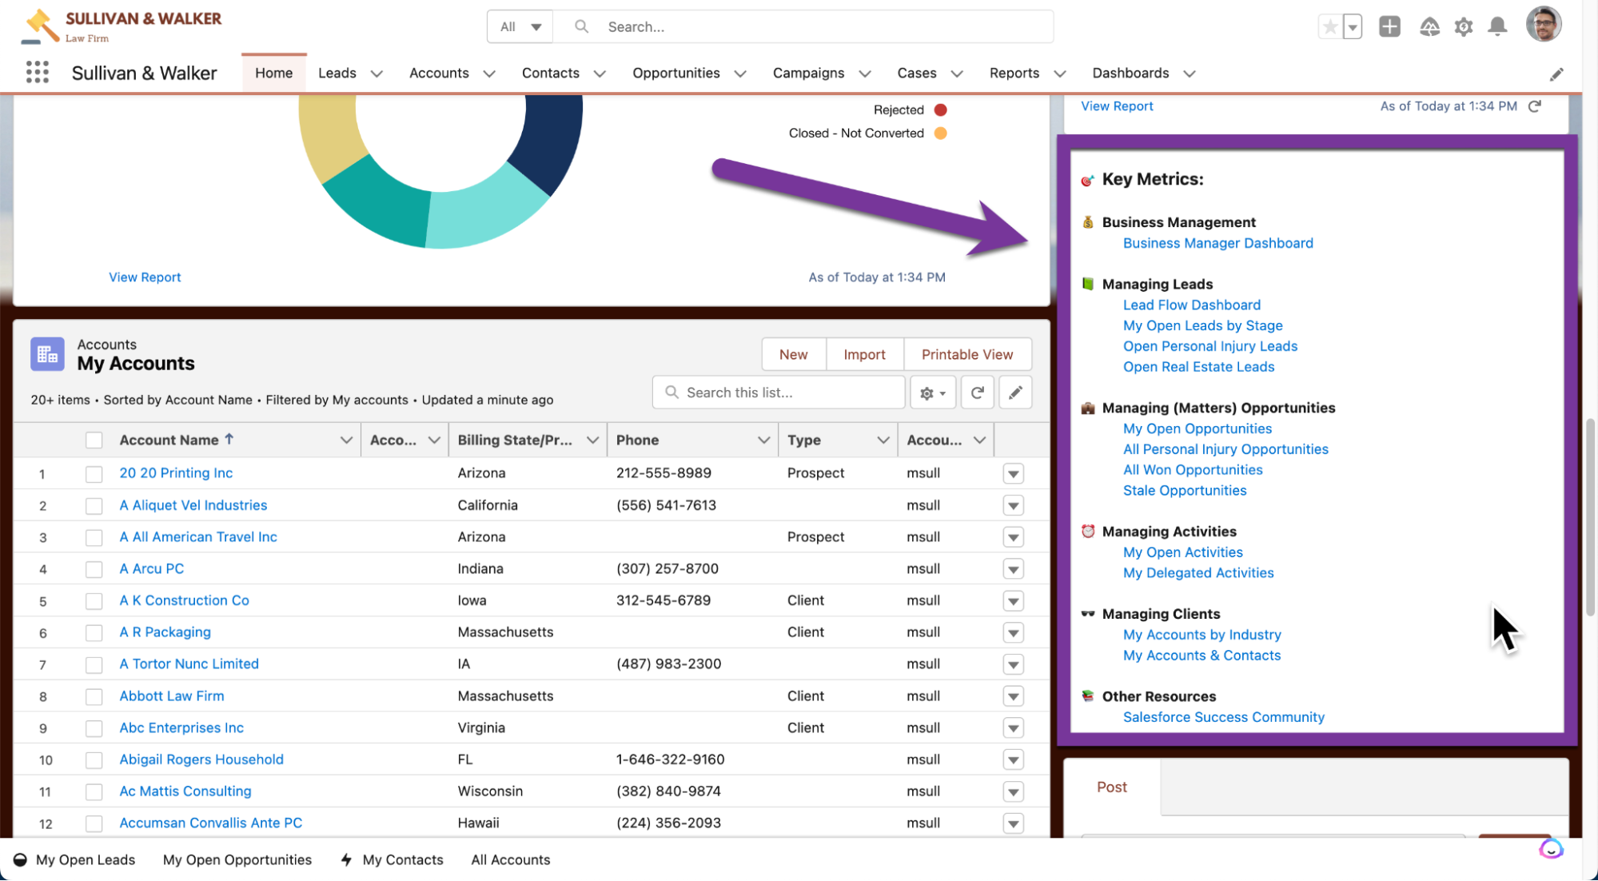Open Salesforce Success Community link
The width and height of the screenshot is (1598, 881).
tap(1223, 717)
